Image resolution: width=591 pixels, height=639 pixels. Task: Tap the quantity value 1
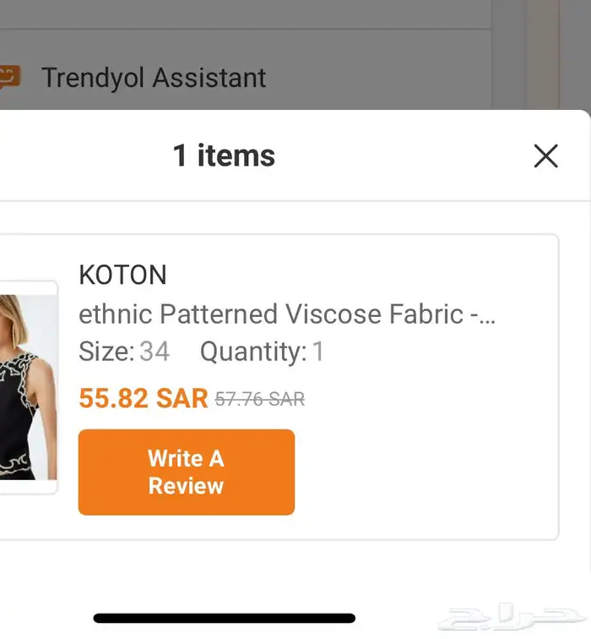coord(318,352)
